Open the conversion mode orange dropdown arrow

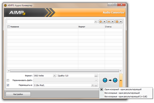coord(121,80)
